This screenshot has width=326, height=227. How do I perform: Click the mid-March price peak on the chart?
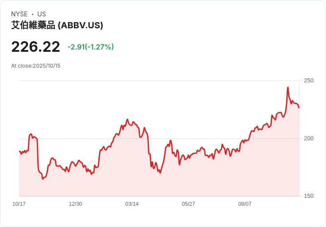tap(128, 119)
